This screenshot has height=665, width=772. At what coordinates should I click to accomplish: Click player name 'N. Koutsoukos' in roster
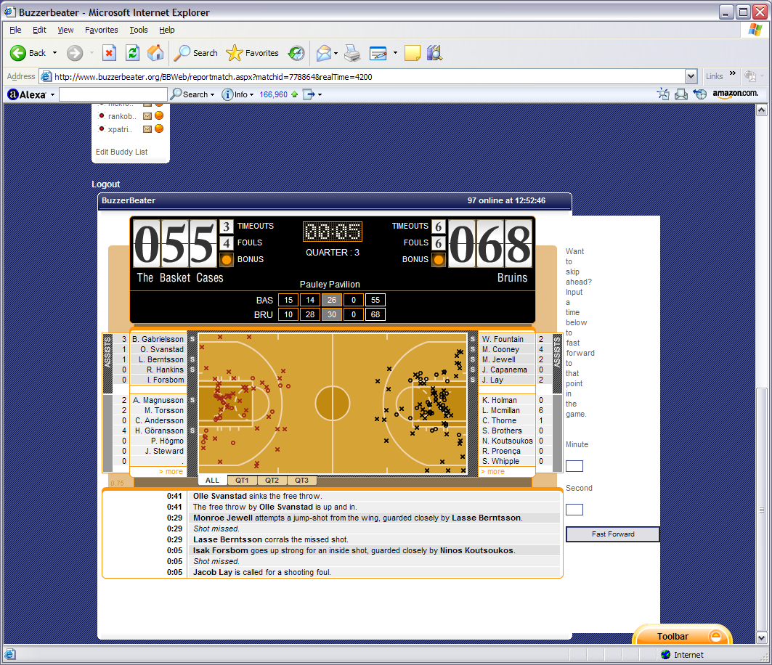click(x=508, y=441)
